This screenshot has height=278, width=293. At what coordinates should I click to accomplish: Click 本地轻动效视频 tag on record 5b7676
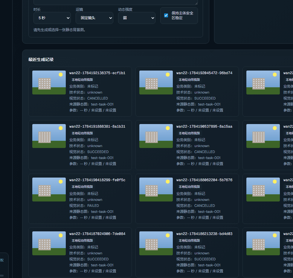tap(189, 187)
